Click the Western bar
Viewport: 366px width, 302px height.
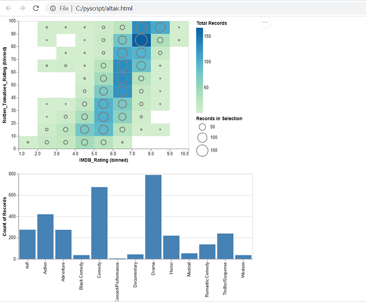click(243, 257)
